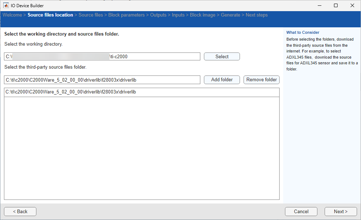Open the Next steps page

[257, 15]
